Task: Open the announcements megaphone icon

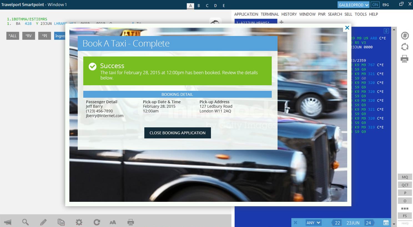Action: point(8,222)
